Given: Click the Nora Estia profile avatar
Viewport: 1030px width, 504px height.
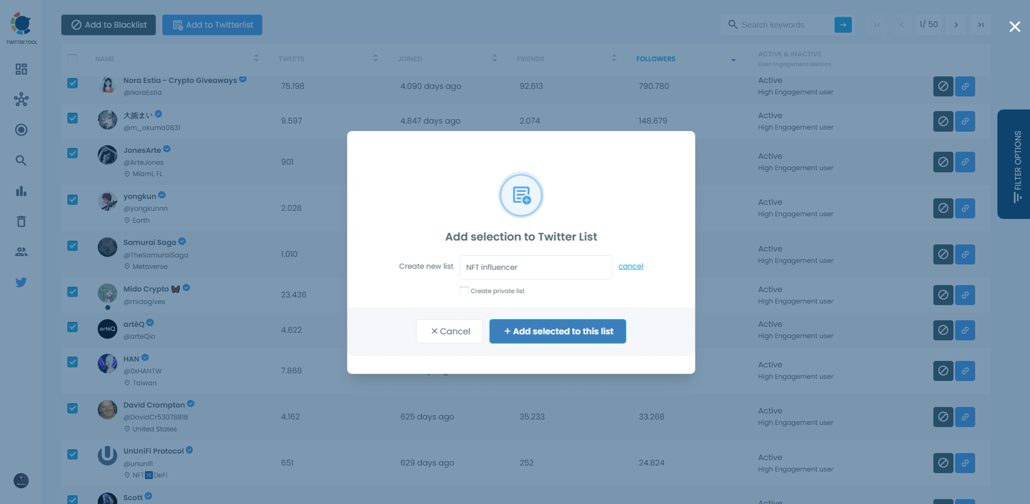Looking at the screenshot, I should coord(108,85).
